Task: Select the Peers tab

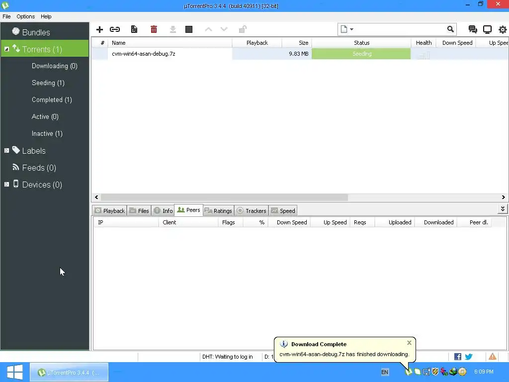Action: 188,210
